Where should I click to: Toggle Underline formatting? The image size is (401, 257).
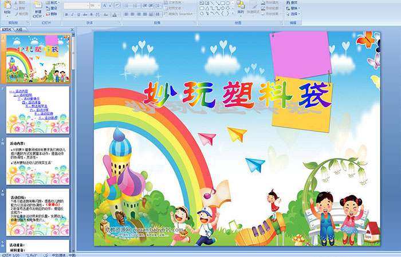point(78,14)
